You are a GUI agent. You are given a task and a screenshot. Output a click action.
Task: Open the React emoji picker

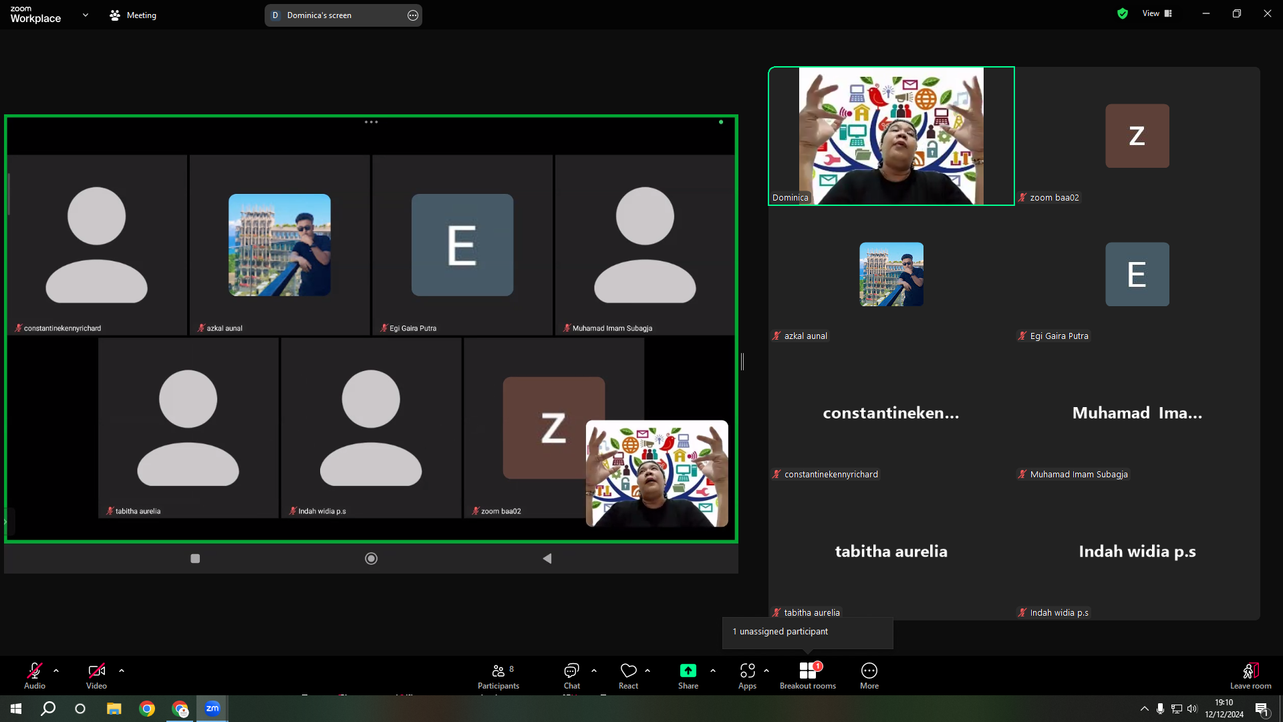[628, 675]
